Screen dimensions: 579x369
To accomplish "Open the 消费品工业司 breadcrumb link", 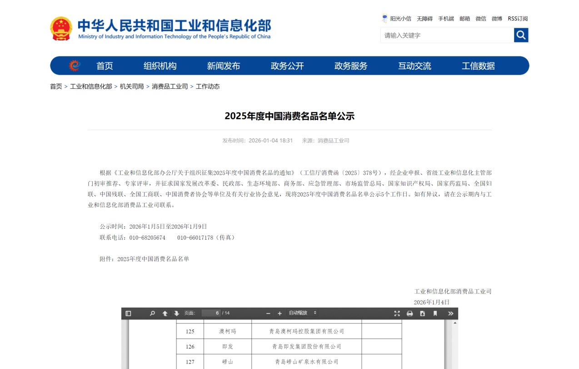I will tap(170, 86).
